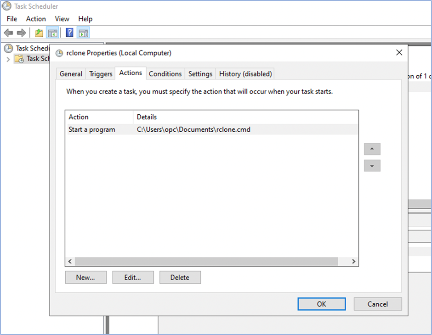This screenshot has height=335, width=432.
Task: Open the Action menu
Action: pos(36,19)
